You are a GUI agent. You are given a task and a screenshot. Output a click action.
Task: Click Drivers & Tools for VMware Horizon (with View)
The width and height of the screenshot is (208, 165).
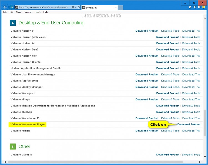click(191, 37)
